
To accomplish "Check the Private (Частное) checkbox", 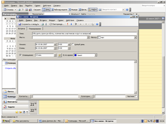I will click(x=136, y=96).
